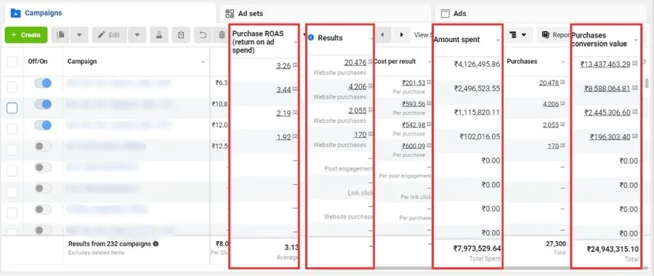Viewport: 654px width, 276px height.
Task: Click the Ads tab window icon
Action: pos(445,13)
